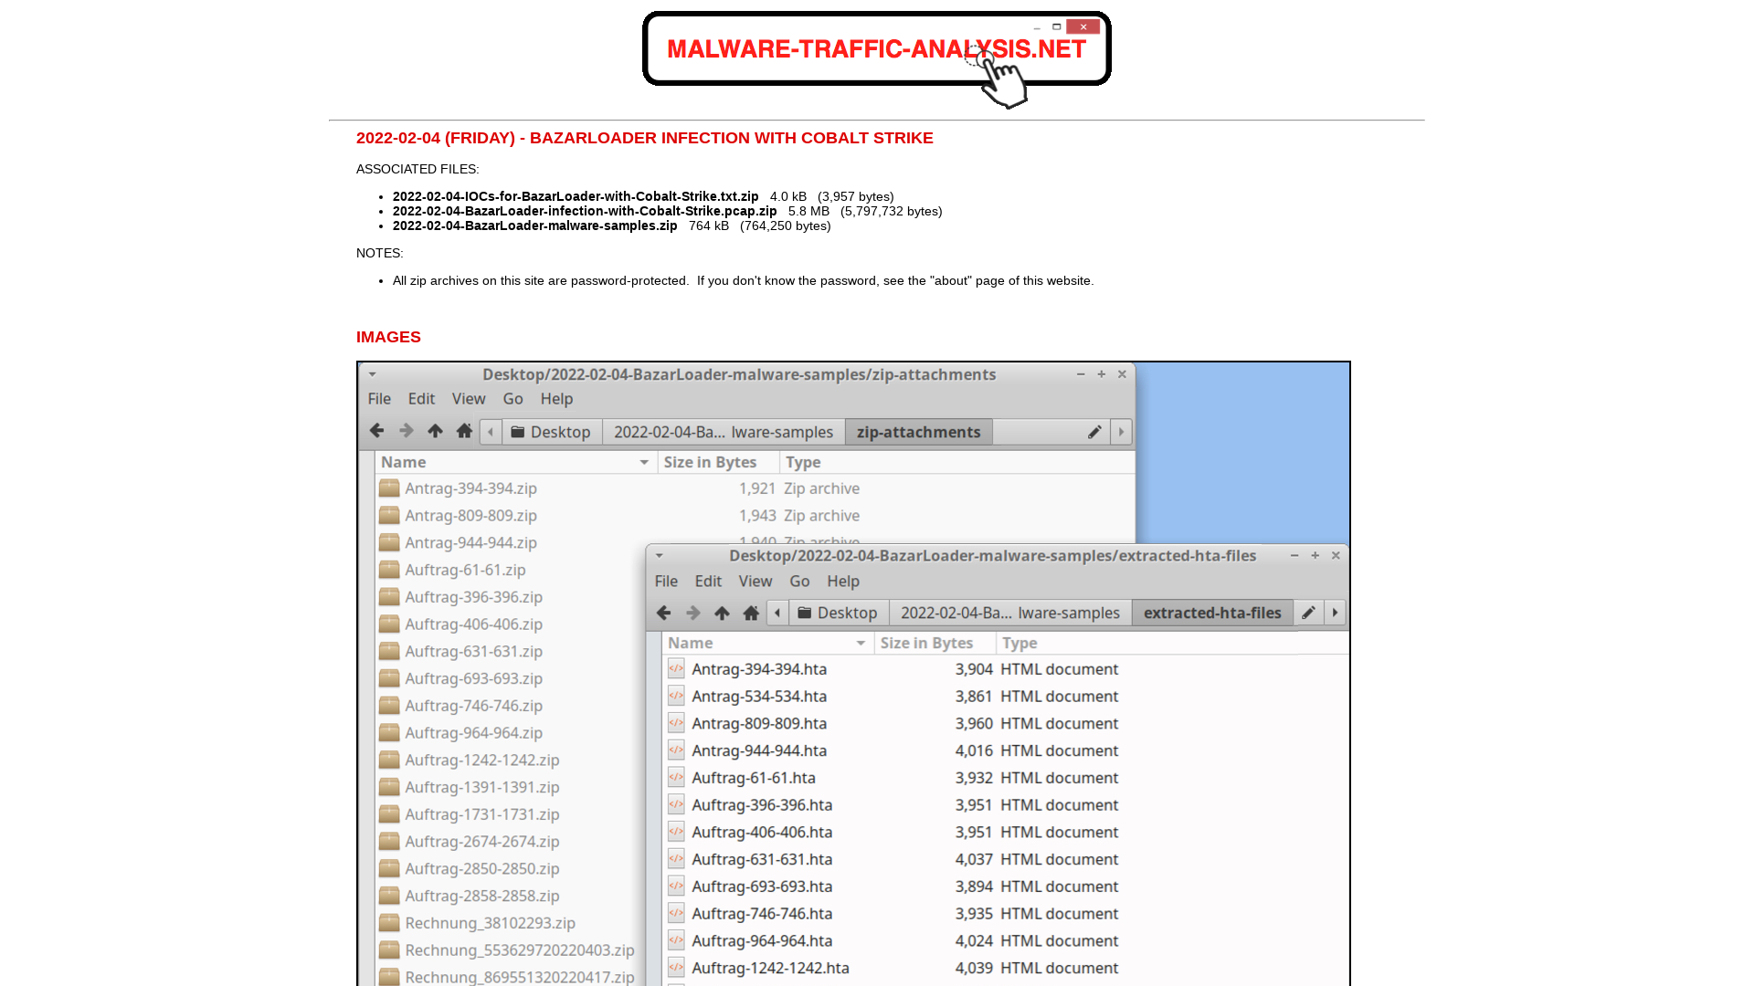This screenshot has width=1754, height=986.
Task: Click HTML file icon beside Auftrag-61-61.hta
Action: (676, 777)
